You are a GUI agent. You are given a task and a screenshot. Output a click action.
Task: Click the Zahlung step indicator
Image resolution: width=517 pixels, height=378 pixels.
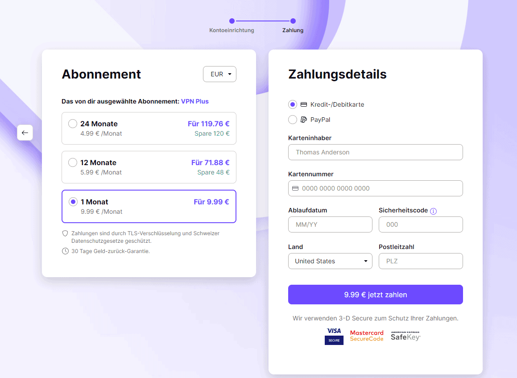(293, 21)
